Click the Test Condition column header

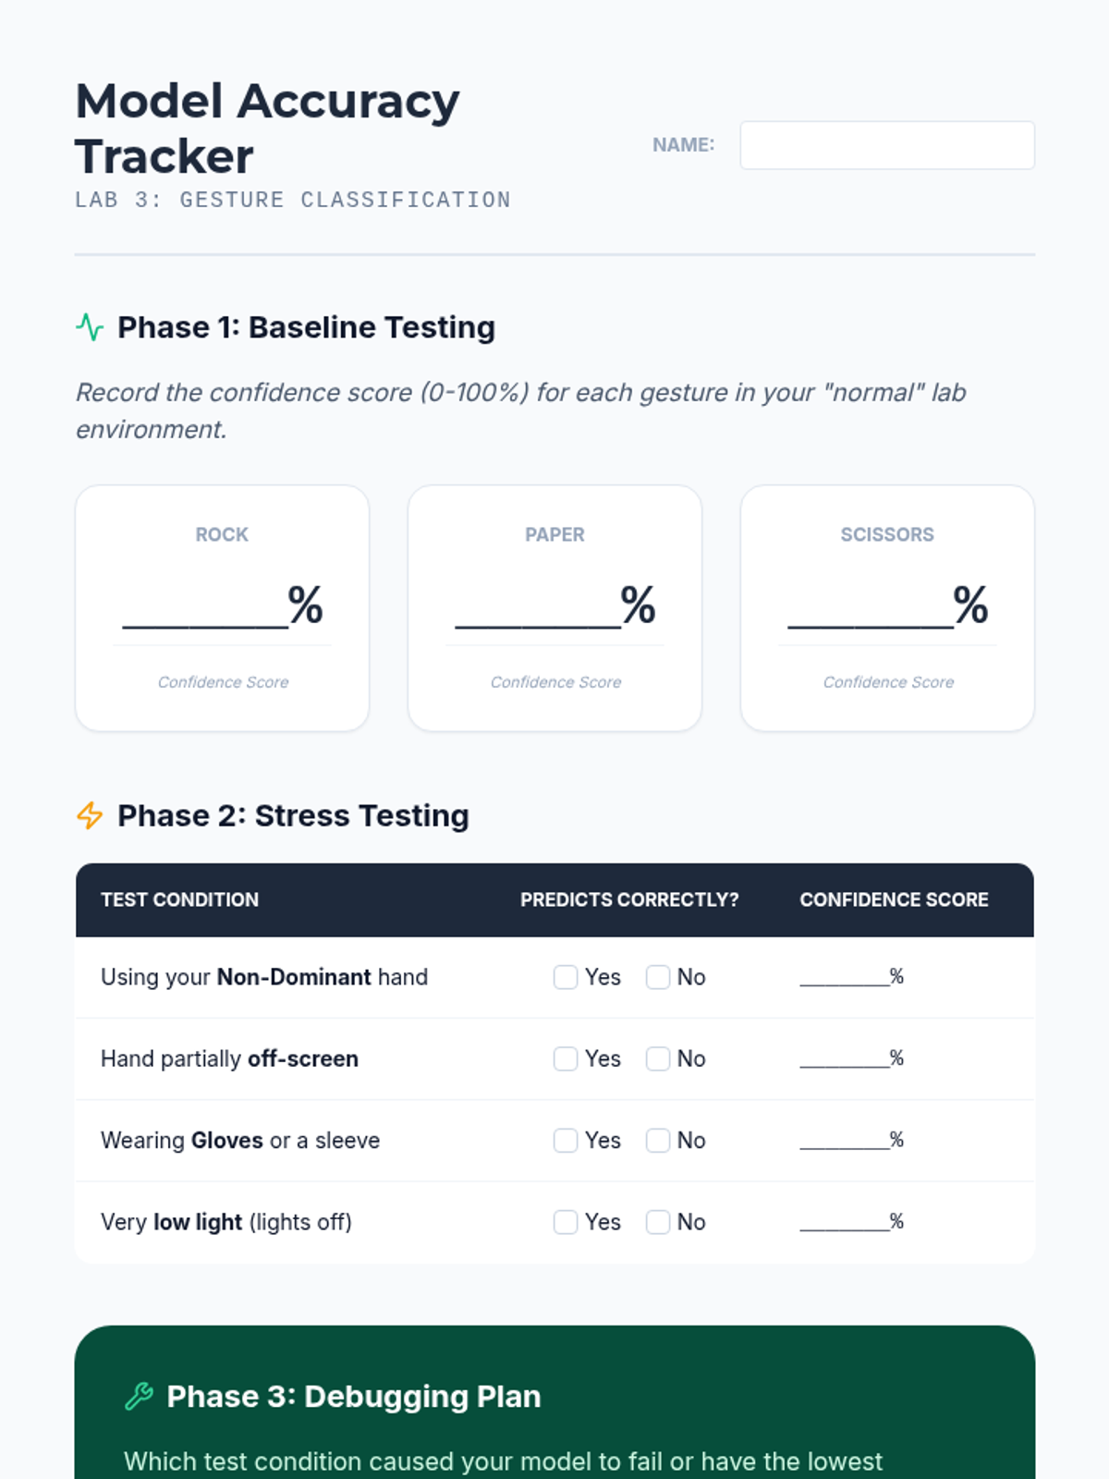(180, 899)
